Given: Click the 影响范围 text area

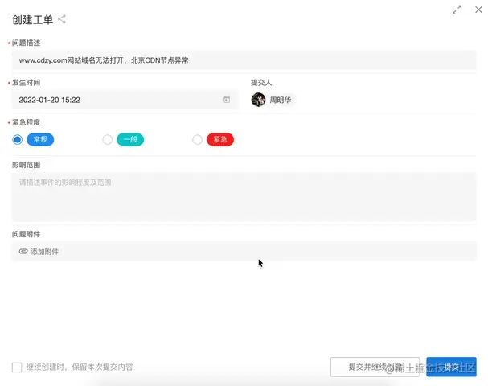Looking at the screenshot, I should coord(244,197).
